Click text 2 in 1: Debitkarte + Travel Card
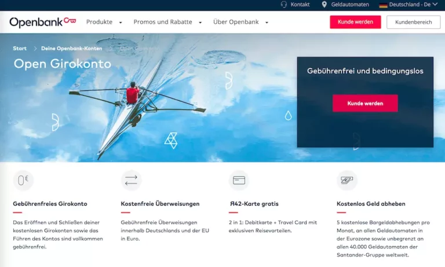This screenshot has width=445, height=267. [273, 226]
